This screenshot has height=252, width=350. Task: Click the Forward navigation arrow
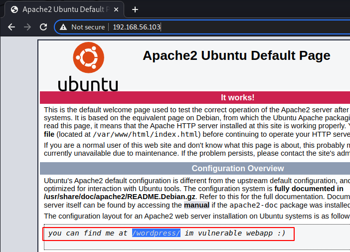27,27
